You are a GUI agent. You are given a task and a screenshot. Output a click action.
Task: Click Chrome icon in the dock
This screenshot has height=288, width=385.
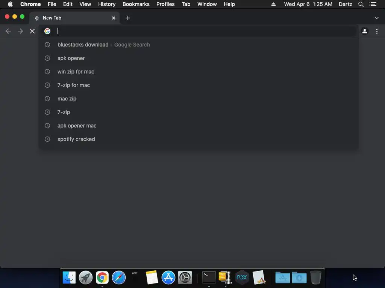pos(102,277)
